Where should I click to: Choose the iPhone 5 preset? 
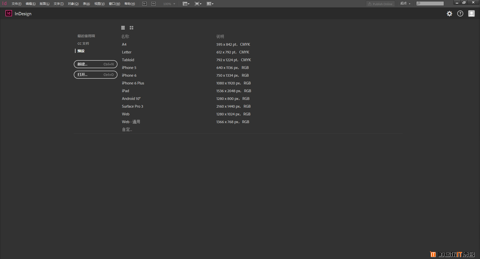pyautogui.click(x=129, y=68)
